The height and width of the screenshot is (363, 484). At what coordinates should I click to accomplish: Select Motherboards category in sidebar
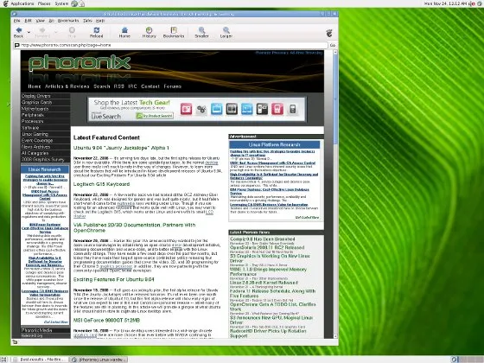click(x=45, y=109)
